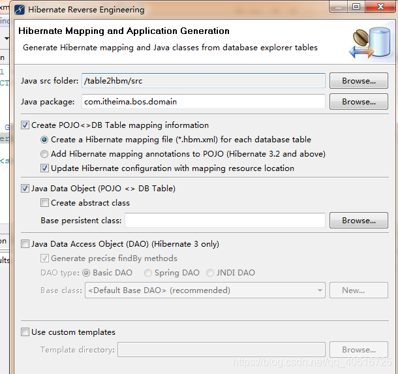Browse for the Java src folder
398x374 pixels.
point(359,81)
